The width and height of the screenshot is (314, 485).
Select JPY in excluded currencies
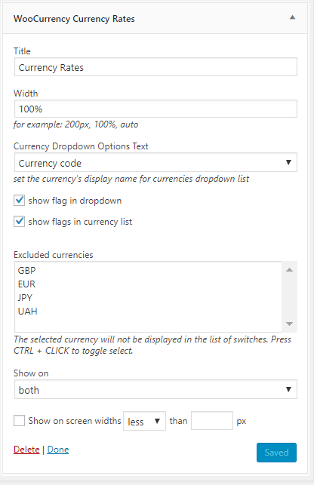25,297
